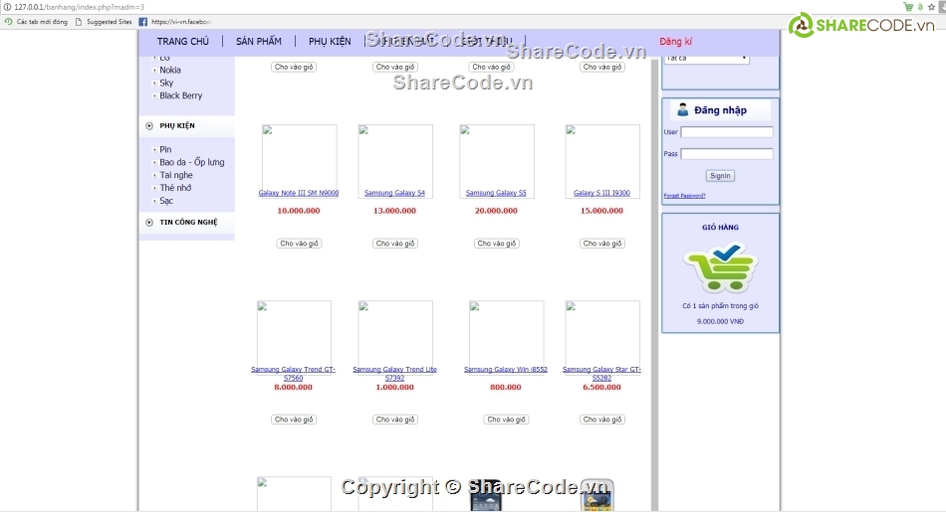Focus the User input field
The image size is (946, 512).
(x=726, y=132)
